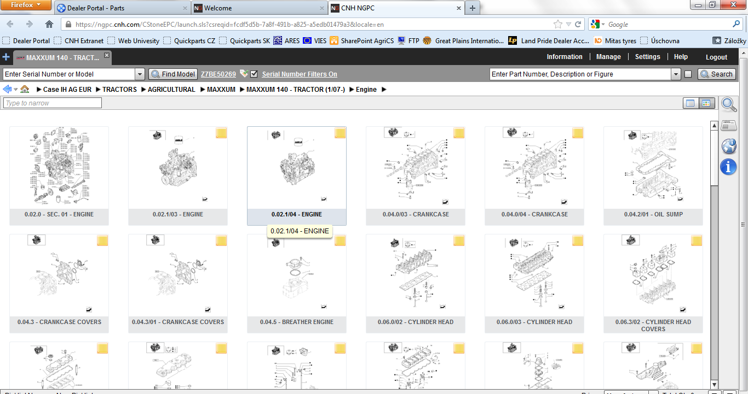Open the Mitas tyres bookmark
Viewport: 748px width, 394px height.
(x=615, y=40)
